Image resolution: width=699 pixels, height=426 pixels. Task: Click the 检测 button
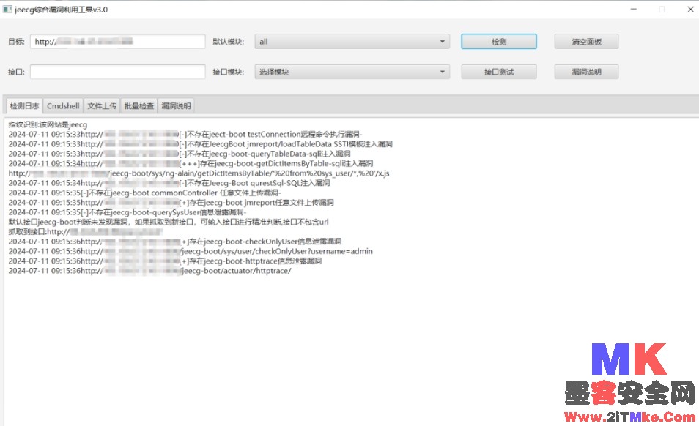pos(499,42)
